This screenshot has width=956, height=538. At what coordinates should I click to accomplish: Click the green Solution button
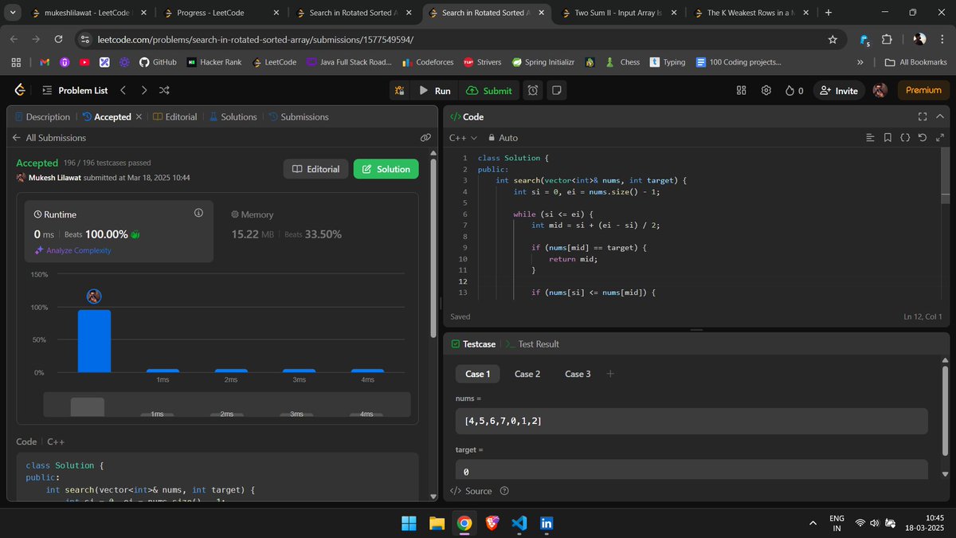click(x=386, y=169)
